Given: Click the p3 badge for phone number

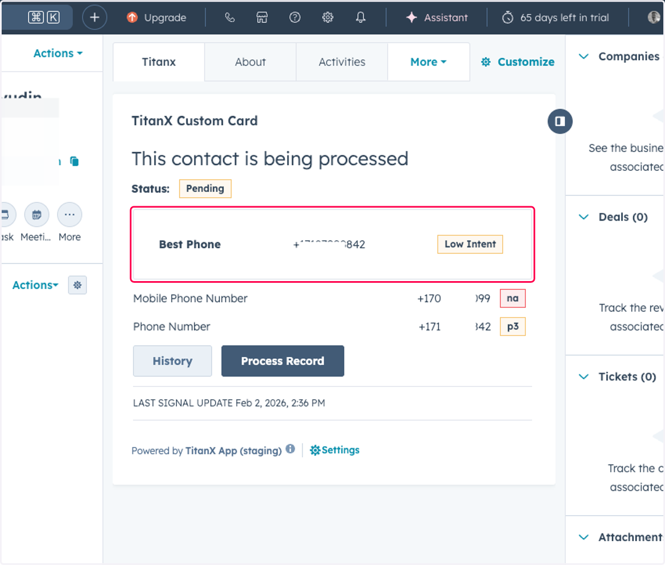Looking at the screenshot, I should point(513,327).
